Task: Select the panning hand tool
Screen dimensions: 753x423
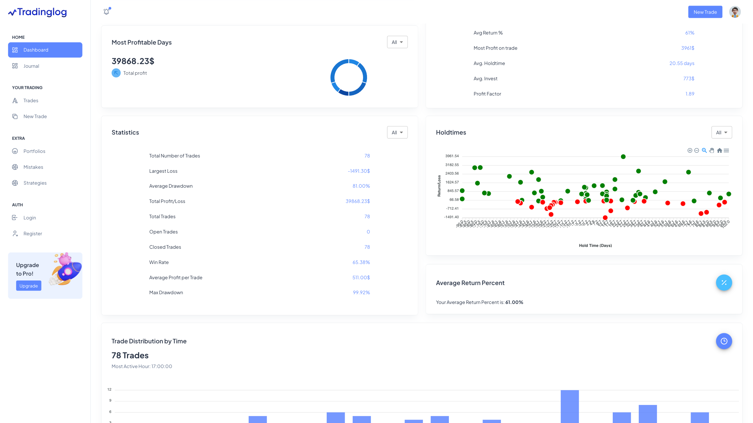Action: click(712, 150)
